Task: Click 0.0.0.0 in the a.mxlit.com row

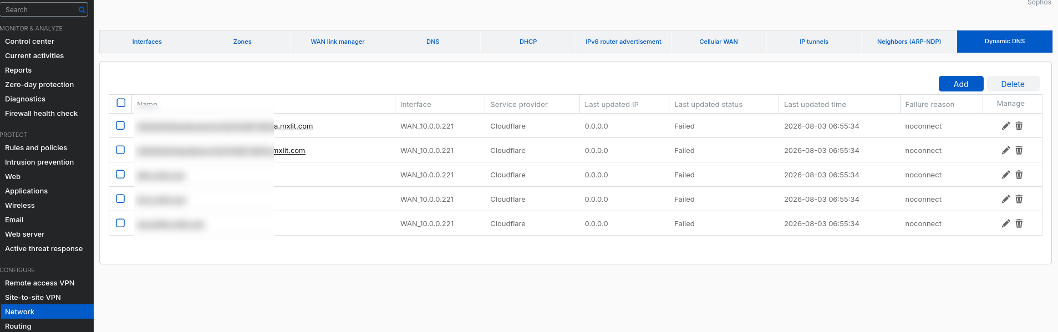Action: click(596, 126)
